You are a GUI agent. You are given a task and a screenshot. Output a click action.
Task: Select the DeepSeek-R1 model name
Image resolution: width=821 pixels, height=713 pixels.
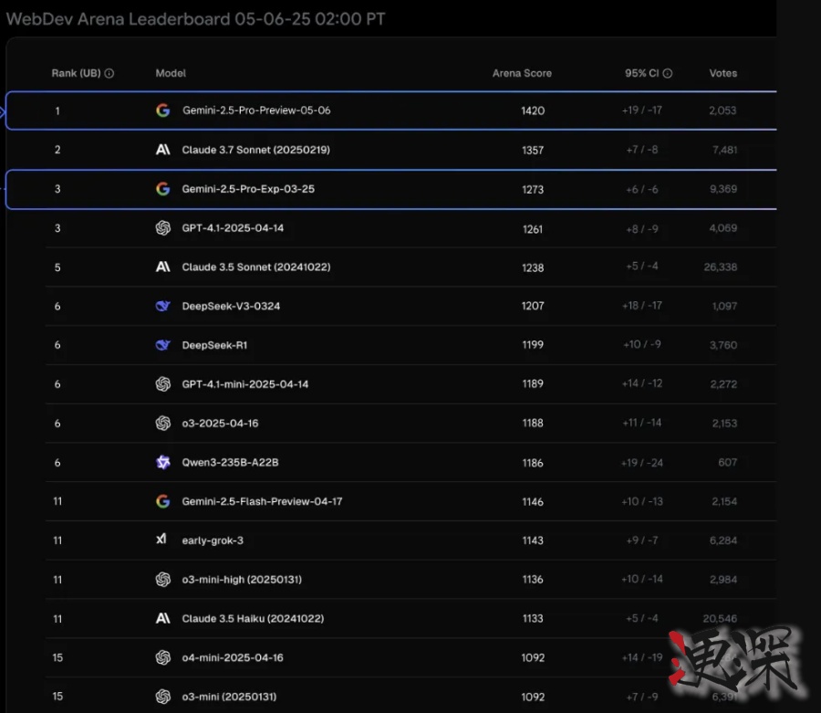click(x=214, y=345)
